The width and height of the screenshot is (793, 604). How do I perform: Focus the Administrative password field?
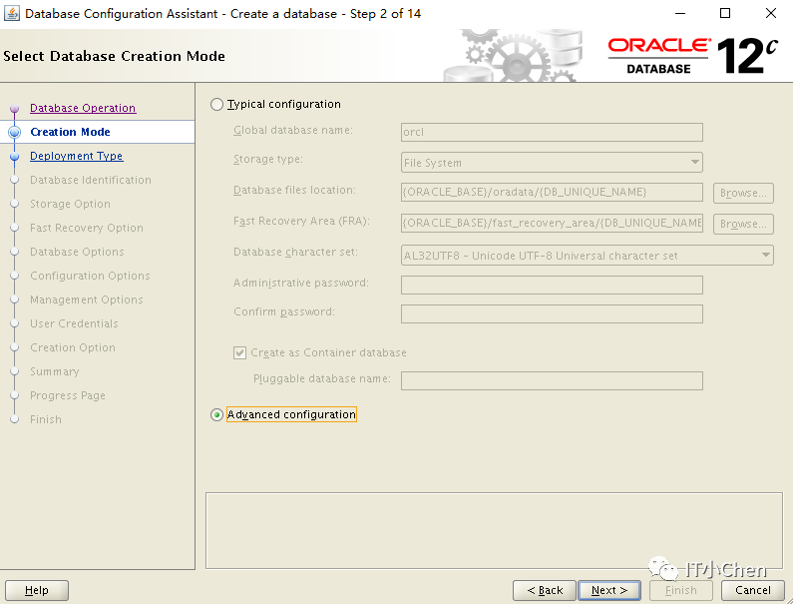click(552, 286)
